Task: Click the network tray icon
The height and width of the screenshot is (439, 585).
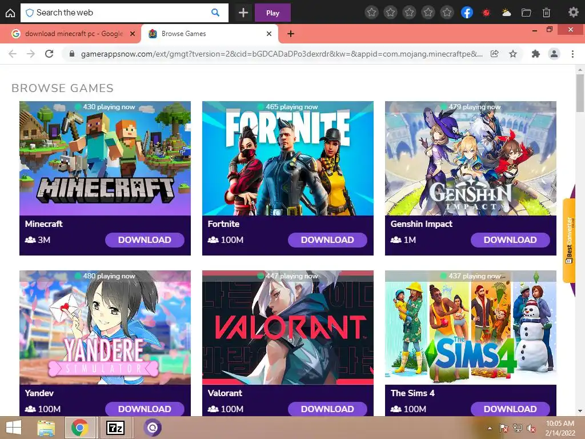Action: (518, 428)
